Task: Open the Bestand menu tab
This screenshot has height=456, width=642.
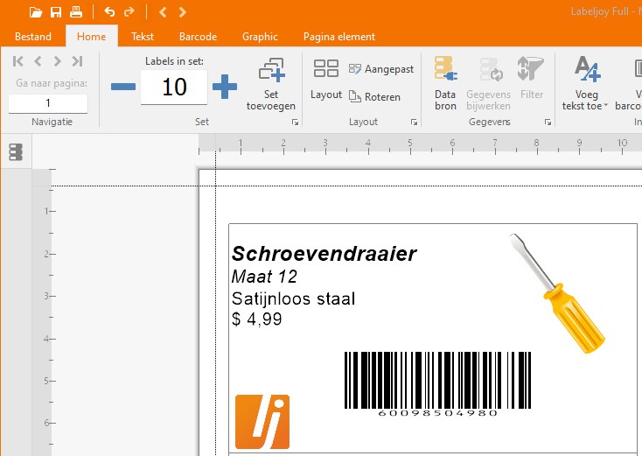Action: coord(33,37)
